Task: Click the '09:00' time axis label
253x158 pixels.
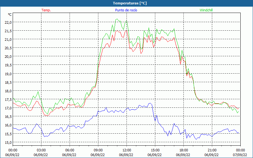Action: point(98,150)
